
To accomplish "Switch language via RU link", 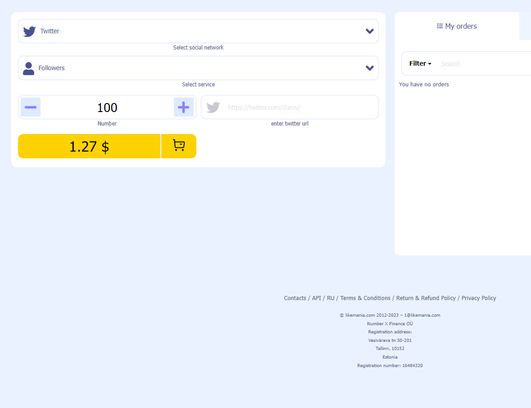I will click(x=331, y=298).
